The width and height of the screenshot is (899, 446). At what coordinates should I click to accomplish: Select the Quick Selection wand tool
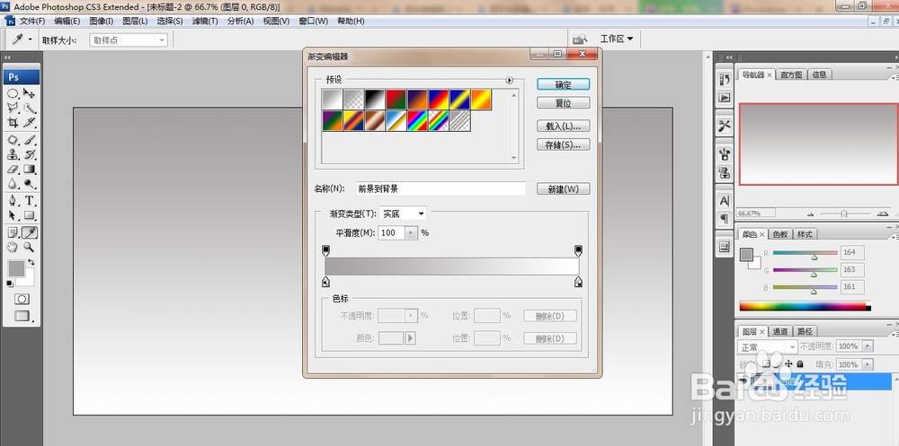pyautogui.click(x=30, y=108)
